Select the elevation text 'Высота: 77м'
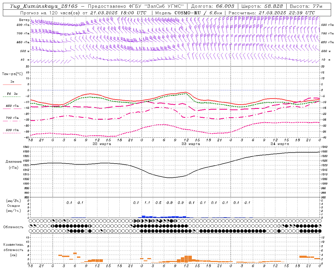The width and height of the screenshot is (335, 268). tap(306, 6)
